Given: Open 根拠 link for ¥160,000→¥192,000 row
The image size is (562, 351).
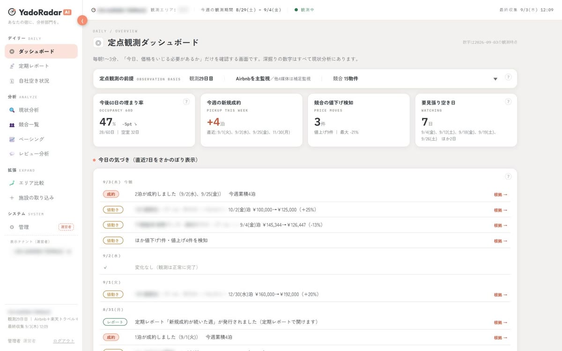Looking at the screenshot, I should (500, 295).
